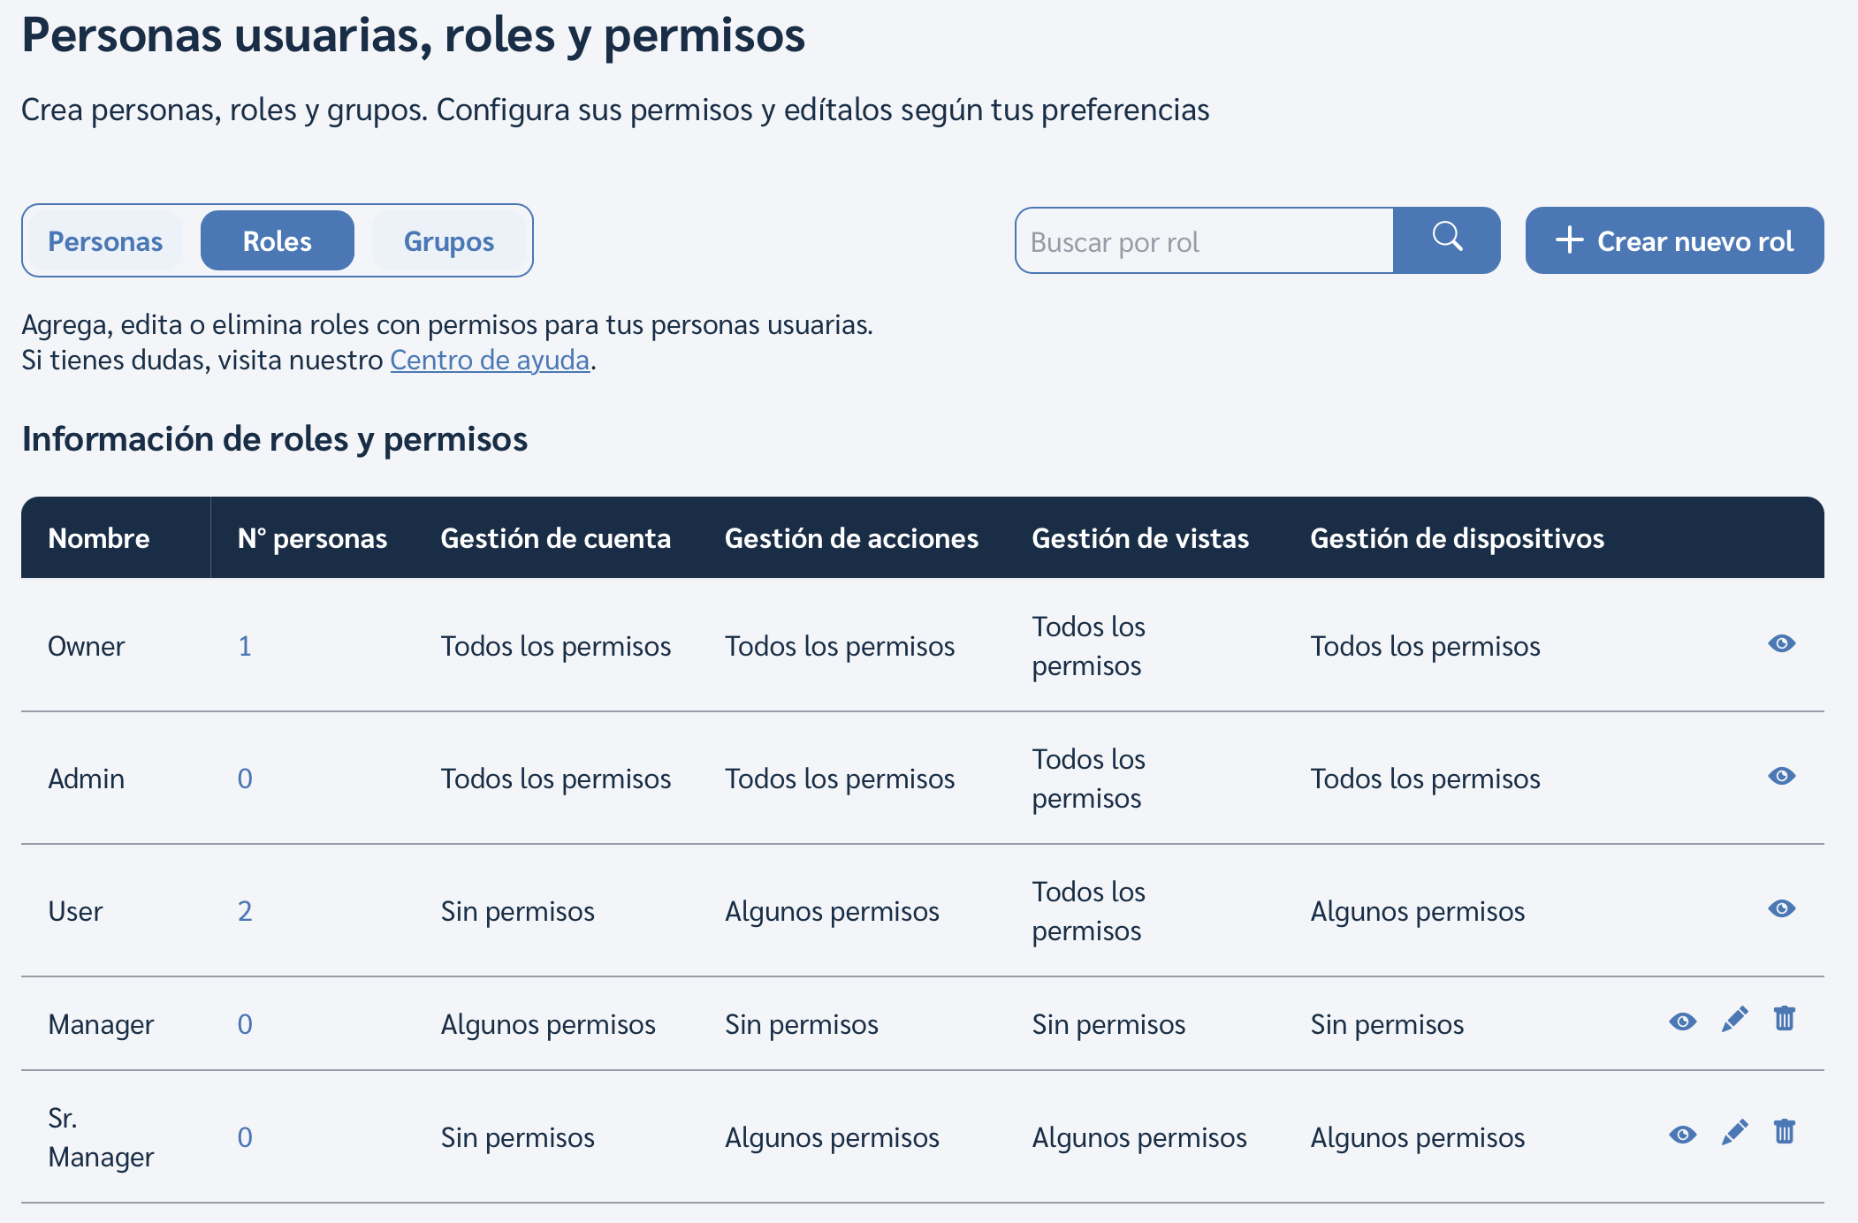This screenshot has height=1223, width=1858.
Task: Edit the Sr. Manager role
Action: (1734, 1133)
